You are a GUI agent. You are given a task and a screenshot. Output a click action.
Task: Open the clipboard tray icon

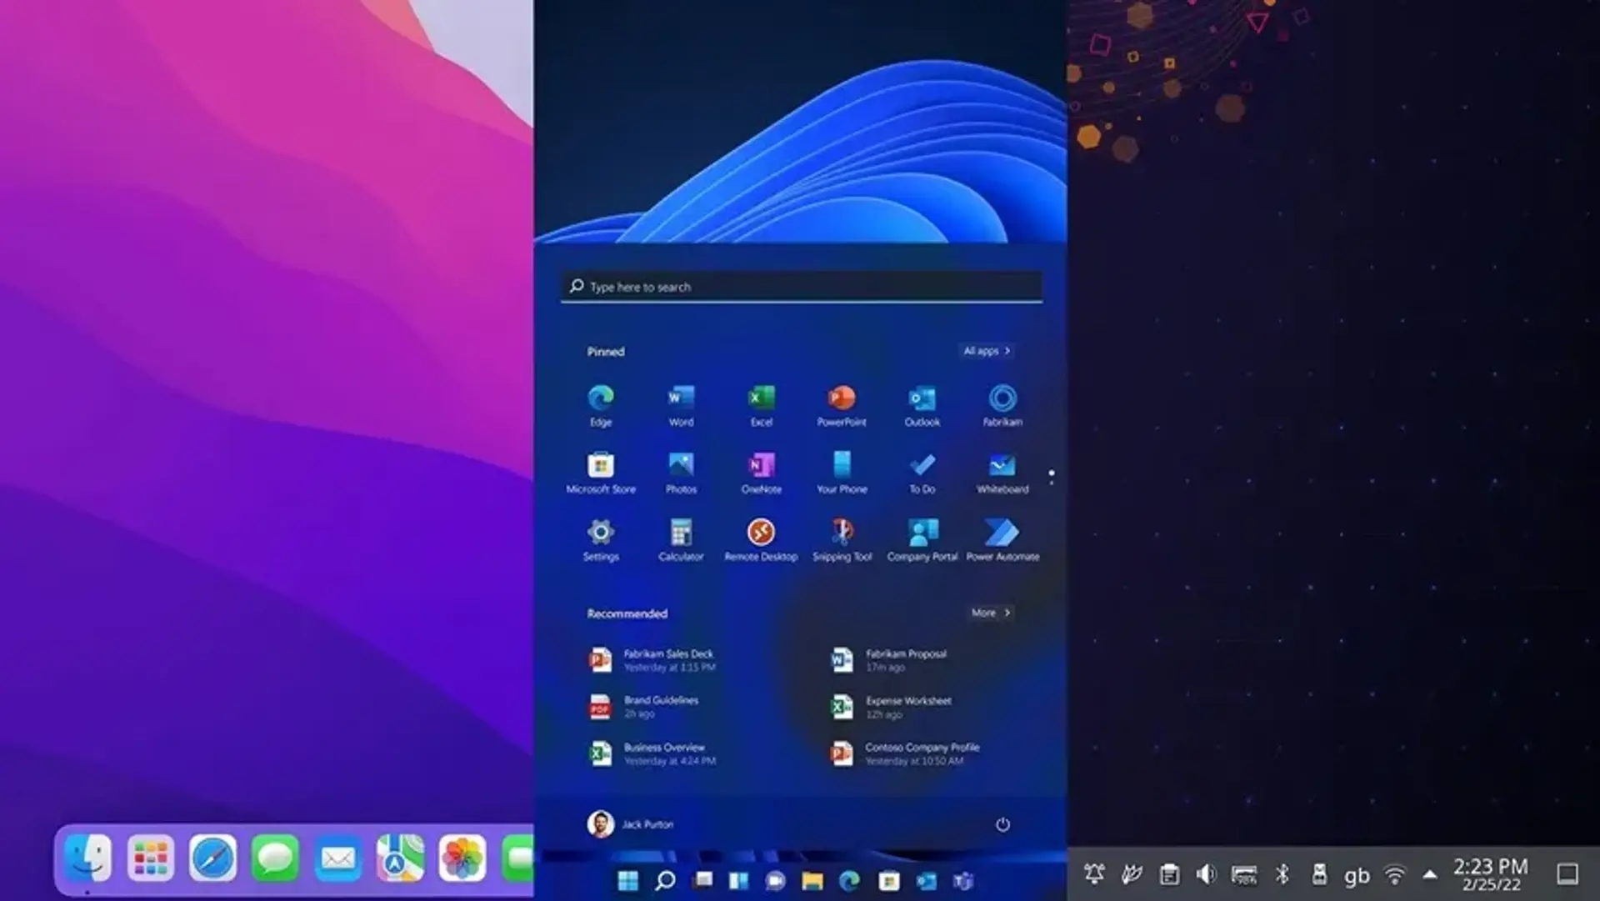point(1169,874)
